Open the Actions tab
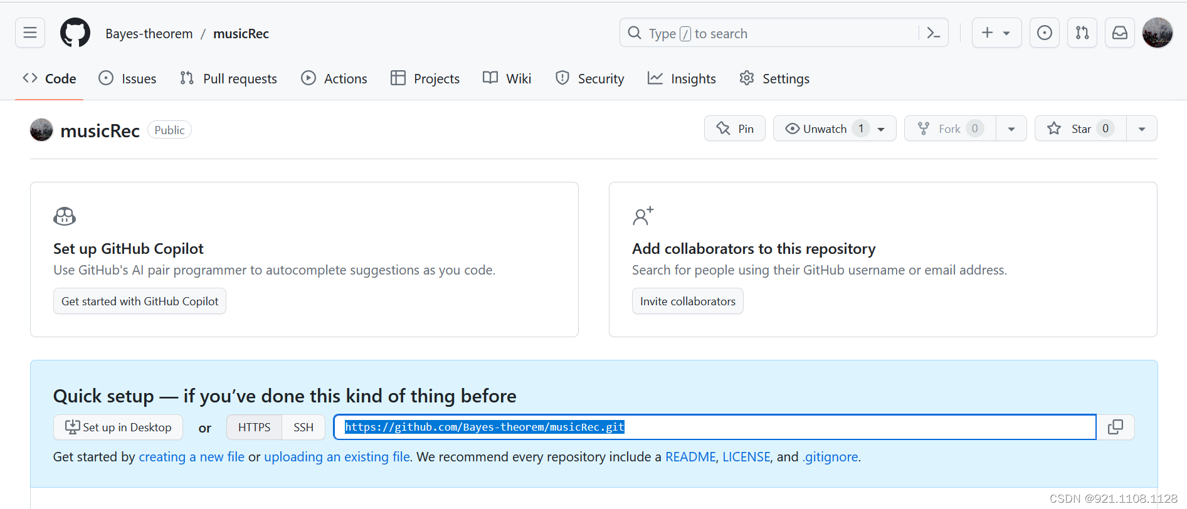 click(x=334, y=78)
